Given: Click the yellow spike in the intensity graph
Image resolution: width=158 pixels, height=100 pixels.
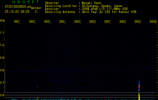Looking at the screenshot, I should point(139,96).
